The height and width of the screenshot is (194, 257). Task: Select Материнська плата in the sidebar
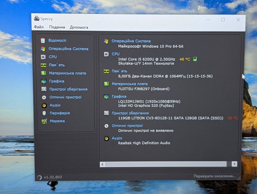tap(67, 73)
